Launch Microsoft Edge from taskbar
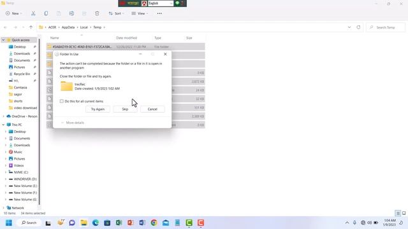This screenshot has height=229, width=408. [x=96, y=223]
